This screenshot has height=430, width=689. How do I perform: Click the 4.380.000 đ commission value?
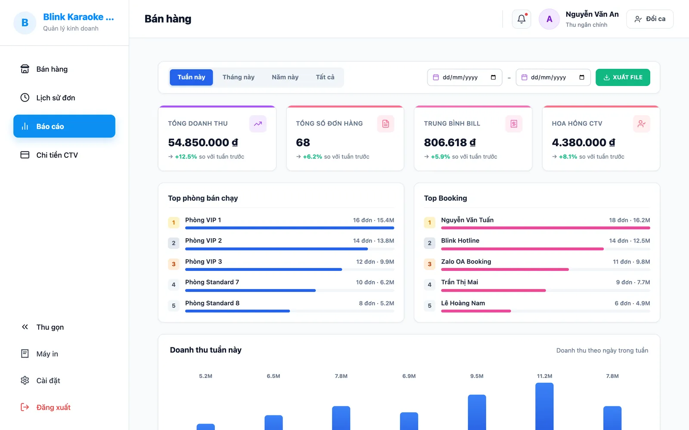pyautogui.click(x=583, y=142)
